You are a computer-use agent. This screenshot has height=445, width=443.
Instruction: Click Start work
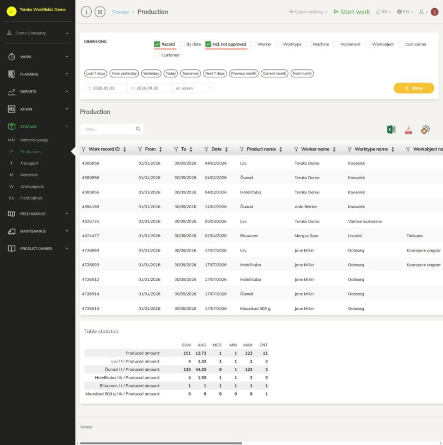coord(352,12)
